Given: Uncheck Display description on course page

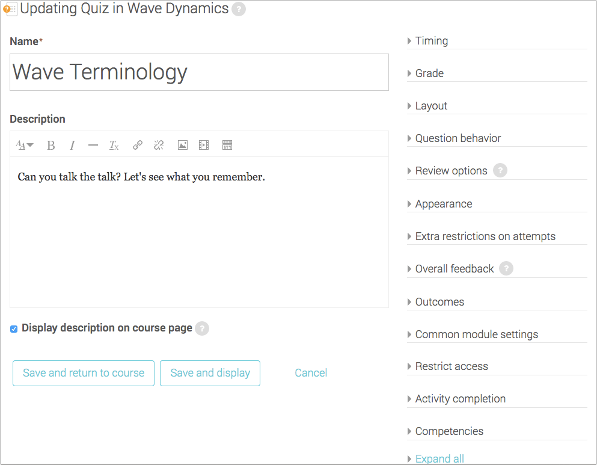Looking at the screenshot, I should point(13,328).
